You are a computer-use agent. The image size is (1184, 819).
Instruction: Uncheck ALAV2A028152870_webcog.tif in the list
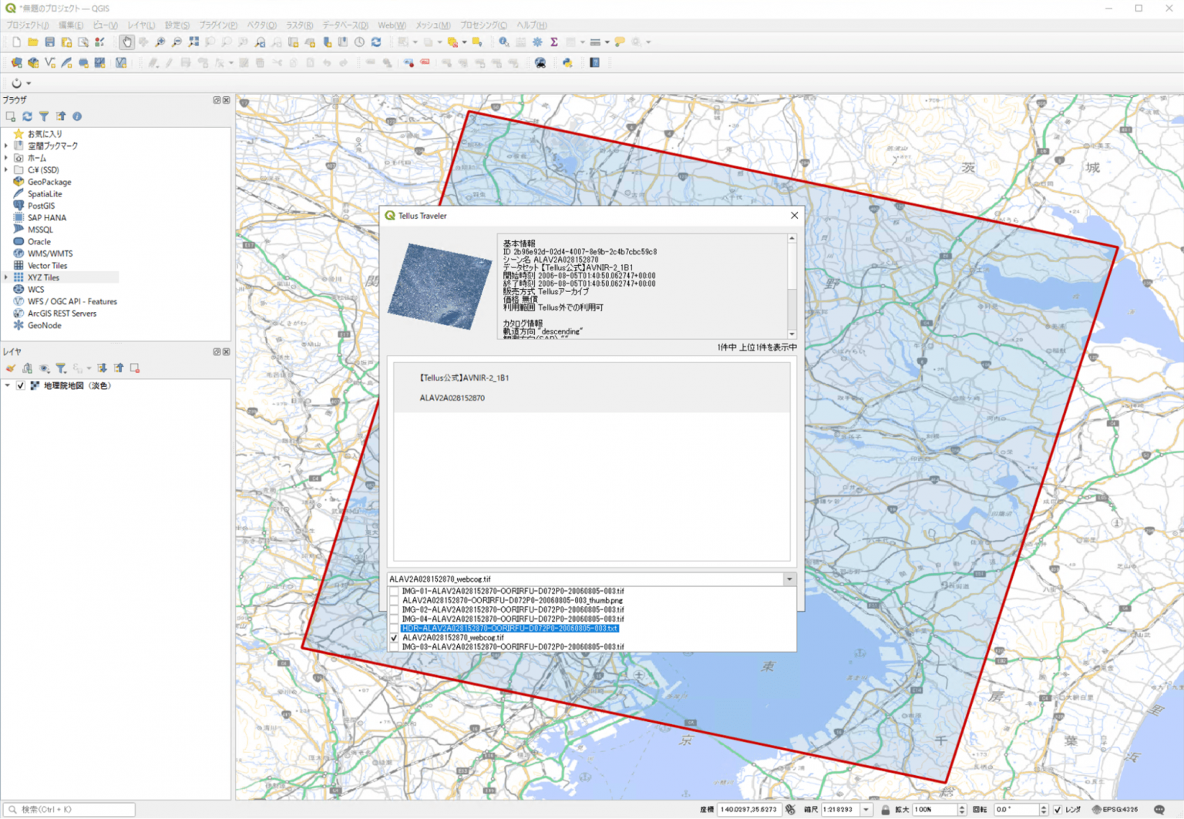pos(395,638)
